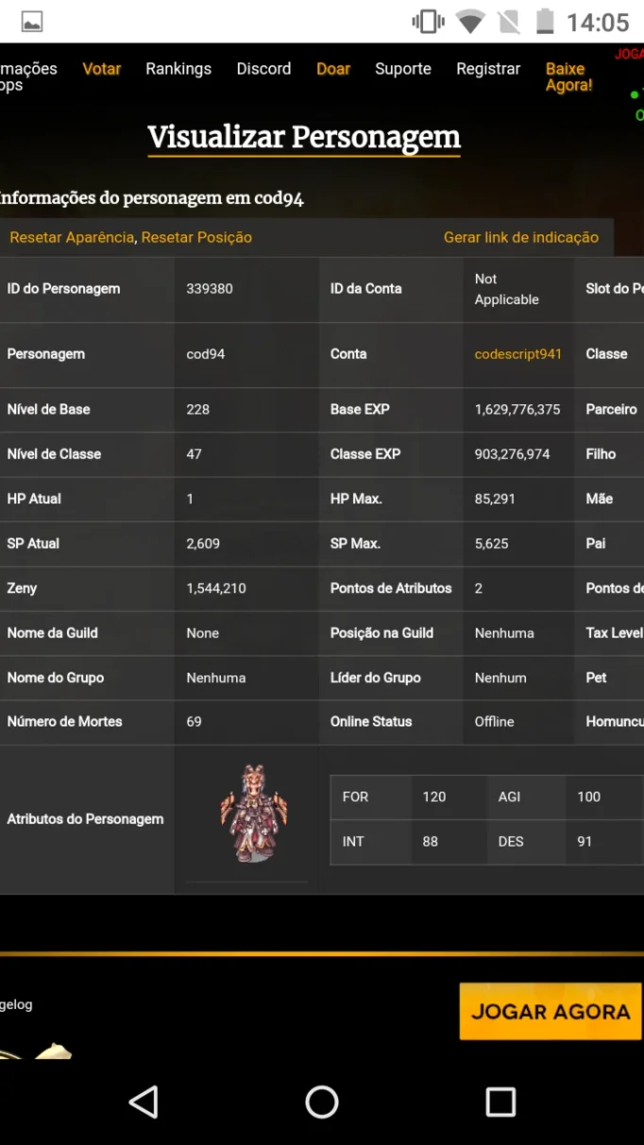
Task: Tap the image notification icon in status bar
Action: click(32, 22)
